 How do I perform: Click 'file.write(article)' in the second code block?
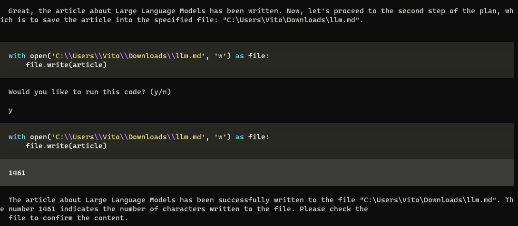[x=66, y=146]
